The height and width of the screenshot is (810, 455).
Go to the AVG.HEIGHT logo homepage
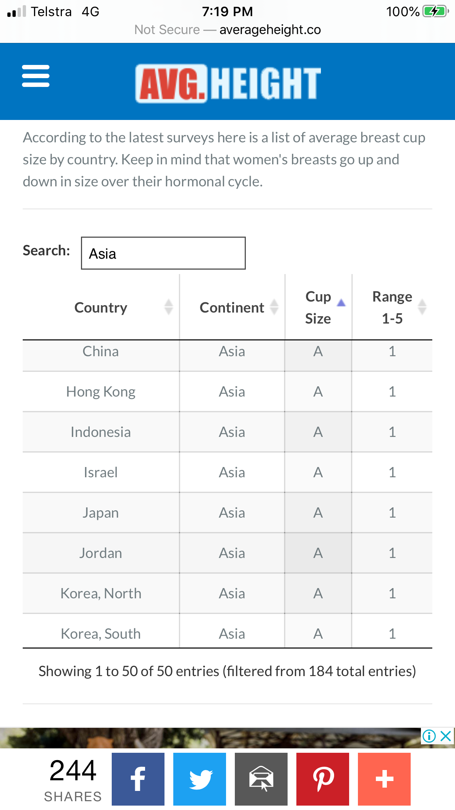tap(228, 83)
